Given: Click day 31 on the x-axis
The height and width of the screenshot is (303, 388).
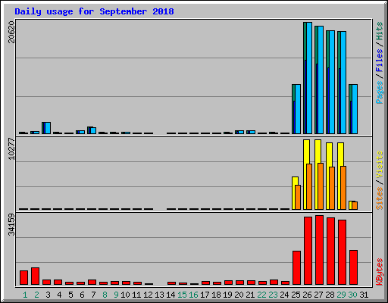Looking at the screenshot, I should pos(364,295).
